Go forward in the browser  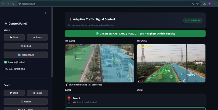click(x=8, y=4)
